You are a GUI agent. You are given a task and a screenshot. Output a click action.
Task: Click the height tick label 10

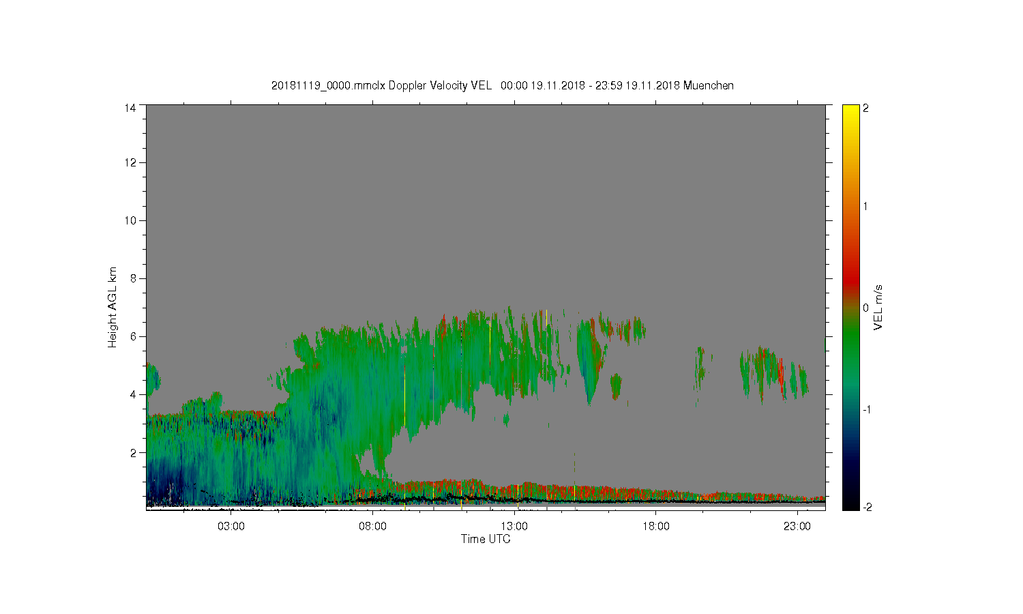(x=130, y=220)
